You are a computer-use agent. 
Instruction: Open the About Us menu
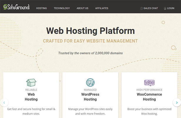(x=82, y=8)
